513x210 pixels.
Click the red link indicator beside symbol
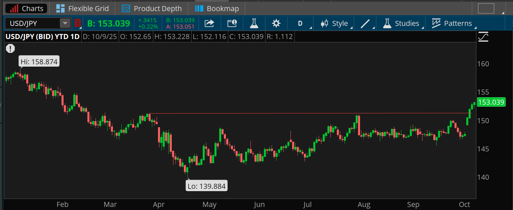[78, 23]
